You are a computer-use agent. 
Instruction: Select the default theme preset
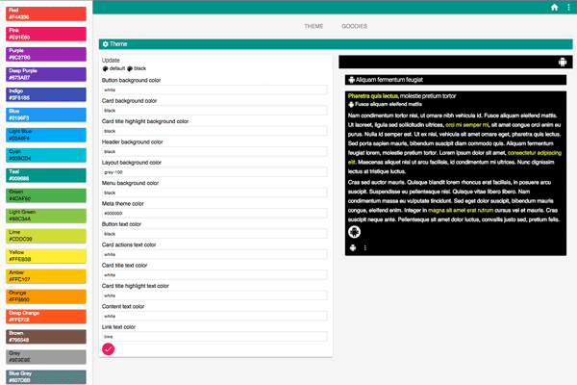tap(112, 68)
